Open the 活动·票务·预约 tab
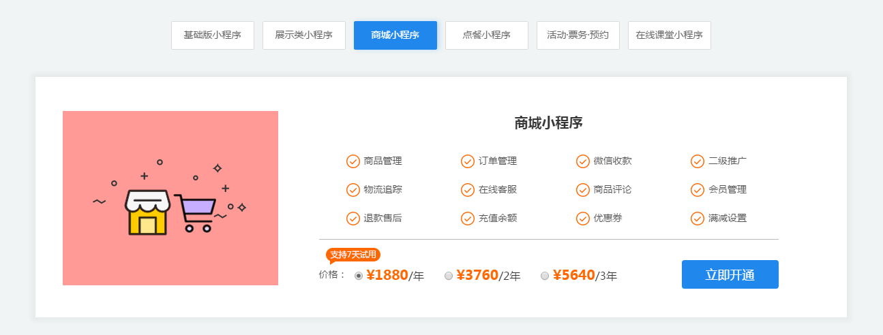This screenshot has height=335, width=883. [x=578, y=35]
